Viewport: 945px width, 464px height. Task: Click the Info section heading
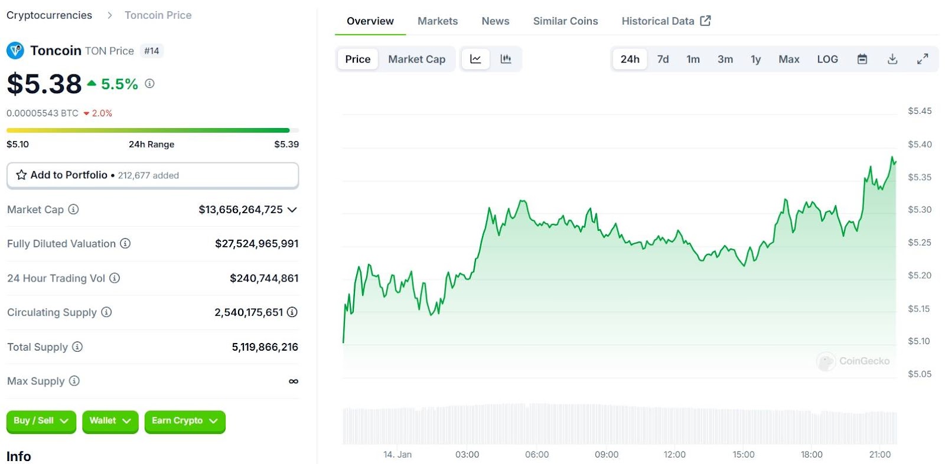19,456
